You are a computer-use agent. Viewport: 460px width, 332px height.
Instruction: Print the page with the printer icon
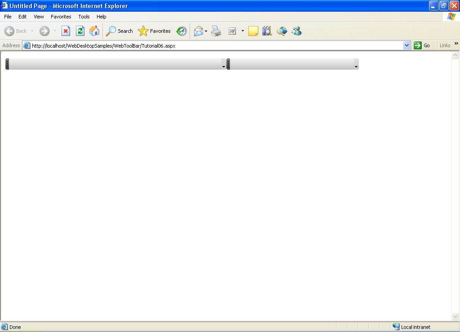tap(217, 31)
